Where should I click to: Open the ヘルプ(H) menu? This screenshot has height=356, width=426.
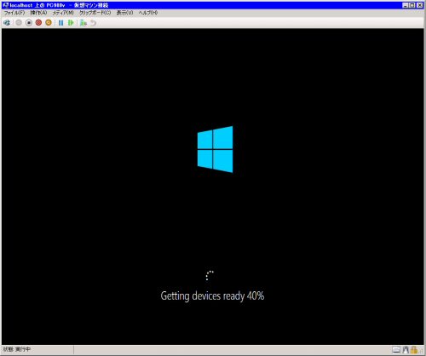coord(148,13)
